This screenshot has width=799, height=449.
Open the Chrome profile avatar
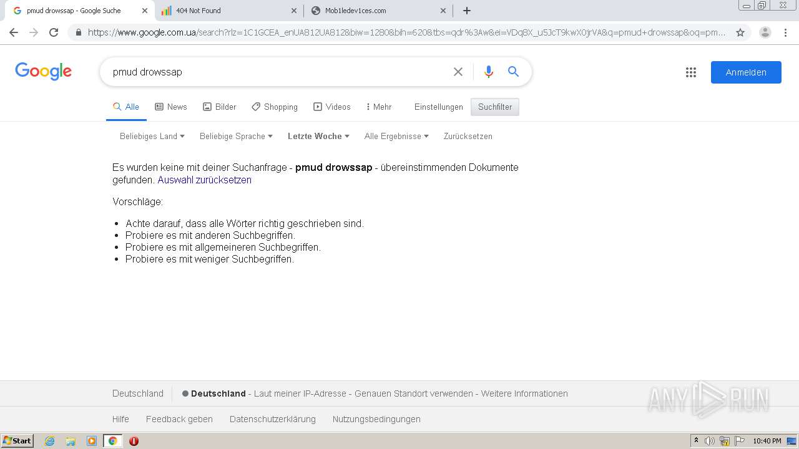coord(765,32)
